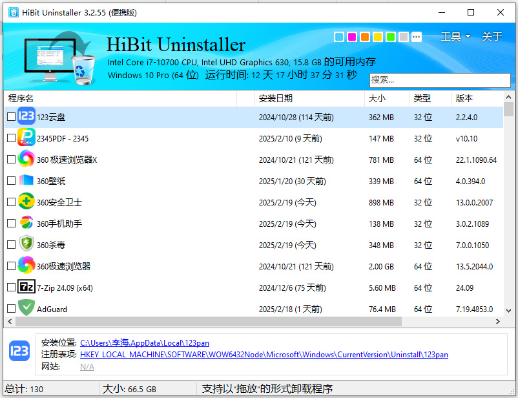Tick the checkbox next to 123云盘
Screen dimensions: 518x398
pos(10,116)
